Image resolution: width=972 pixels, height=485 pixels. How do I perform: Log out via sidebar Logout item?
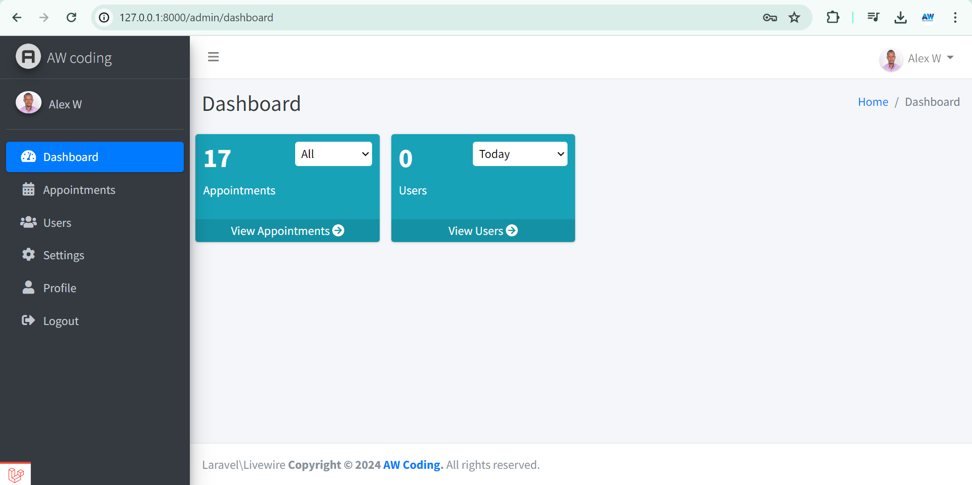[x=61, y=321]
